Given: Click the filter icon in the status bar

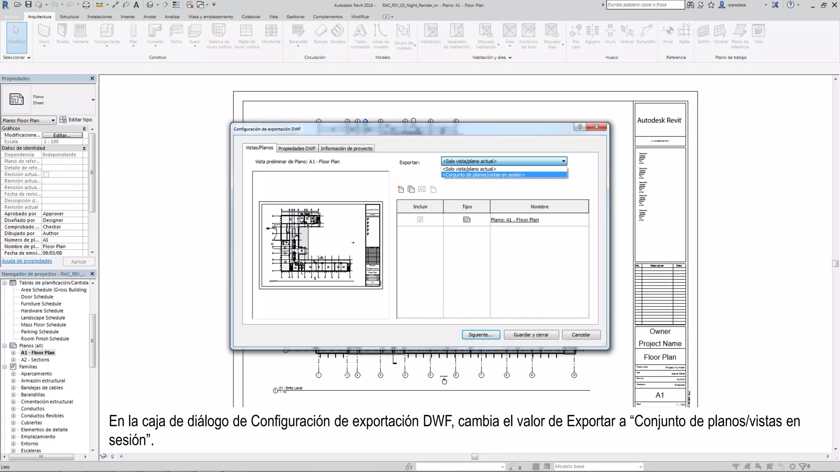Looking at the screenshot, I should point(803,466).
